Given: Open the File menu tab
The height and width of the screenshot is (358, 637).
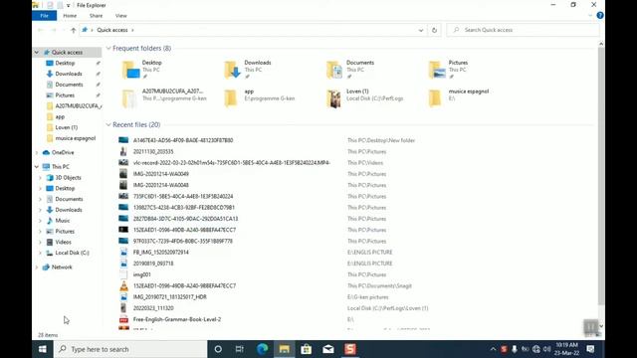Looking at the screenshot, I should pyautogui.click(x=44, y=16).
